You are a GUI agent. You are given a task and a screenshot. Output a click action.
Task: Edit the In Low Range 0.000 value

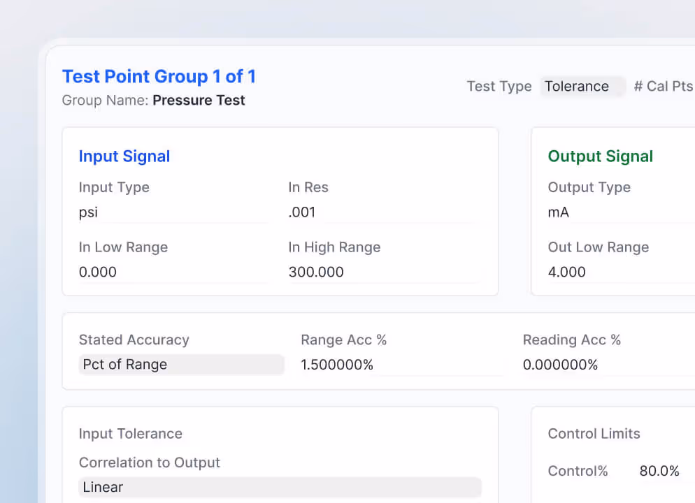click(x=175, y=272)
